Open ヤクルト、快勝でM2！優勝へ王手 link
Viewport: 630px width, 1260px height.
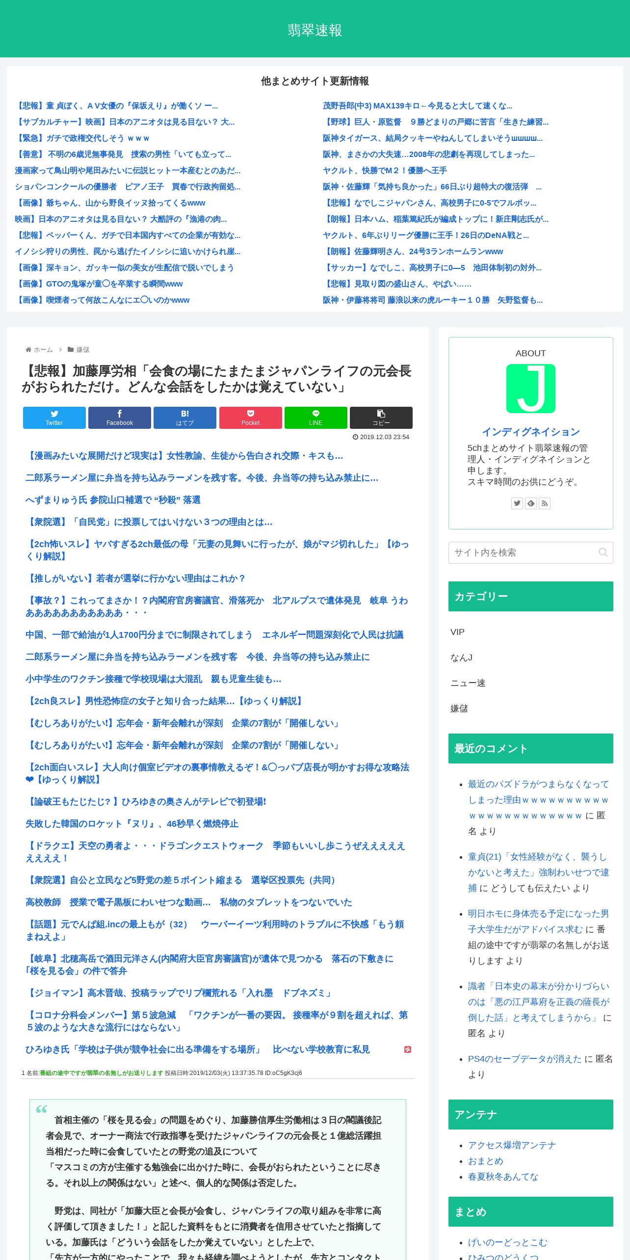coord(385,171)
